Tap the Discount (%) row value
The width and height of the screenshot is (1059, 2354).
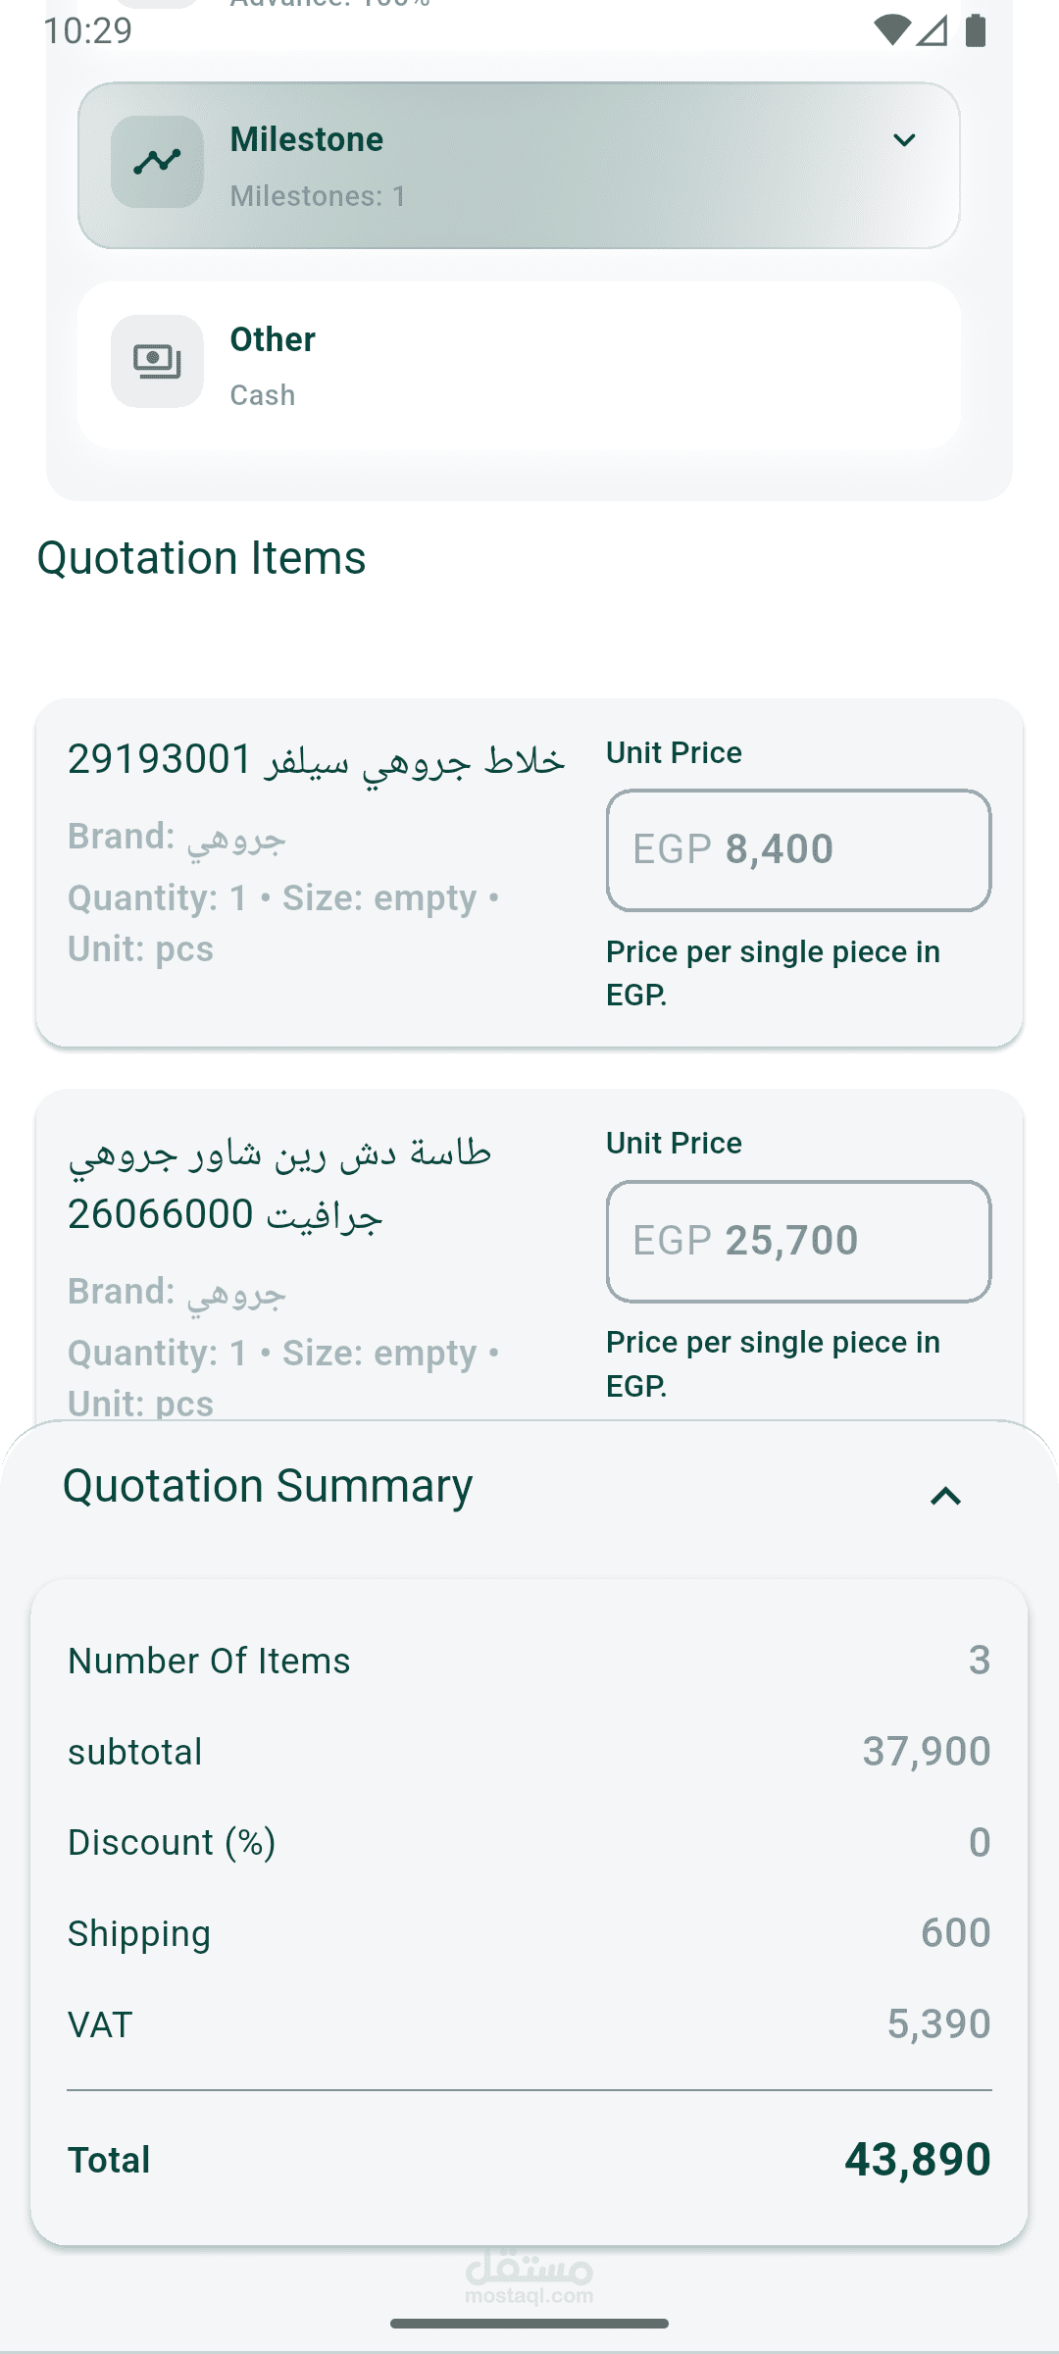[979, 1842]
